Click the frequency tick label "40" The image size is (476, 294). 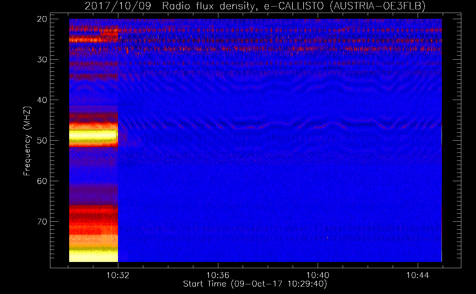[42, 100]
